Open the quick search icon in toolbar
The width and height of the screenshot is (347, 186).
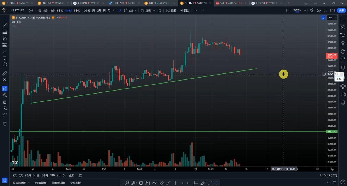312,10
